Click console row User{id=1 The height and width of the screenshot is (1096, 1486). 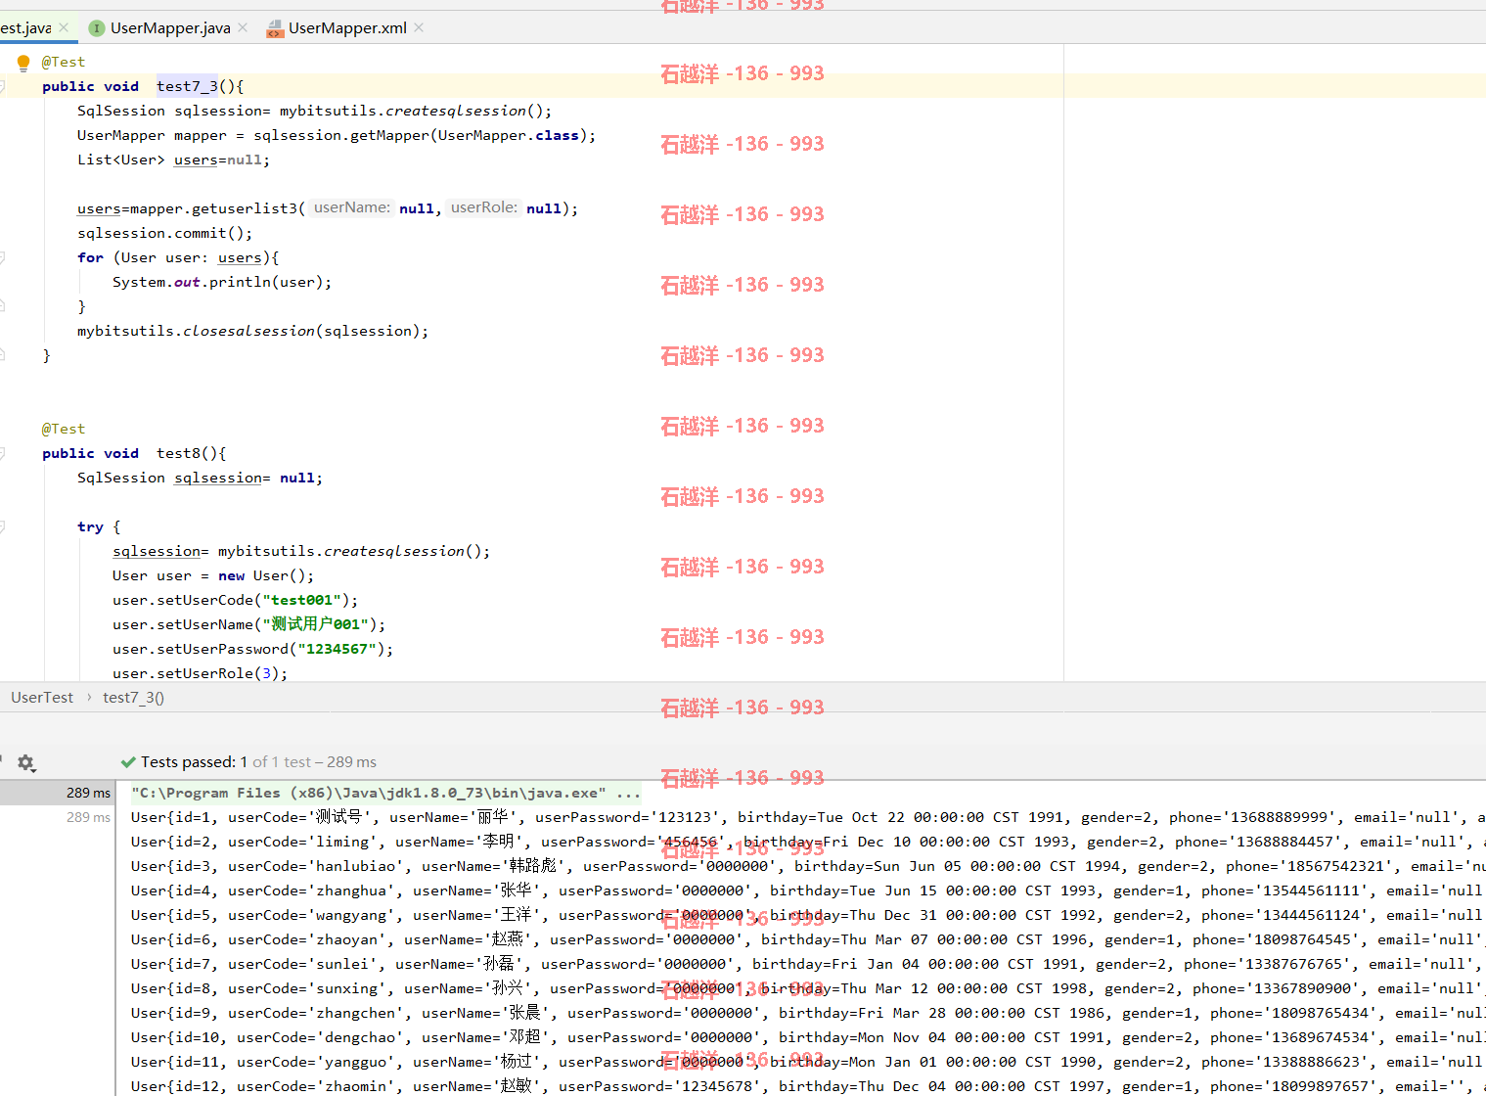click(x=808, y=817)
